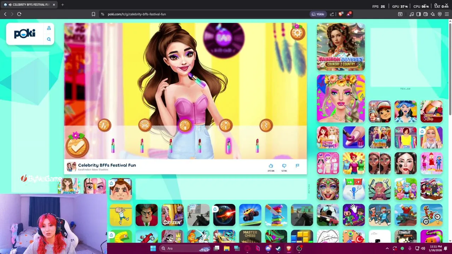Select the Celebrity BFFs Festival Fun tab
Viewport: 452px width, 254px height.
click(29, 5)
